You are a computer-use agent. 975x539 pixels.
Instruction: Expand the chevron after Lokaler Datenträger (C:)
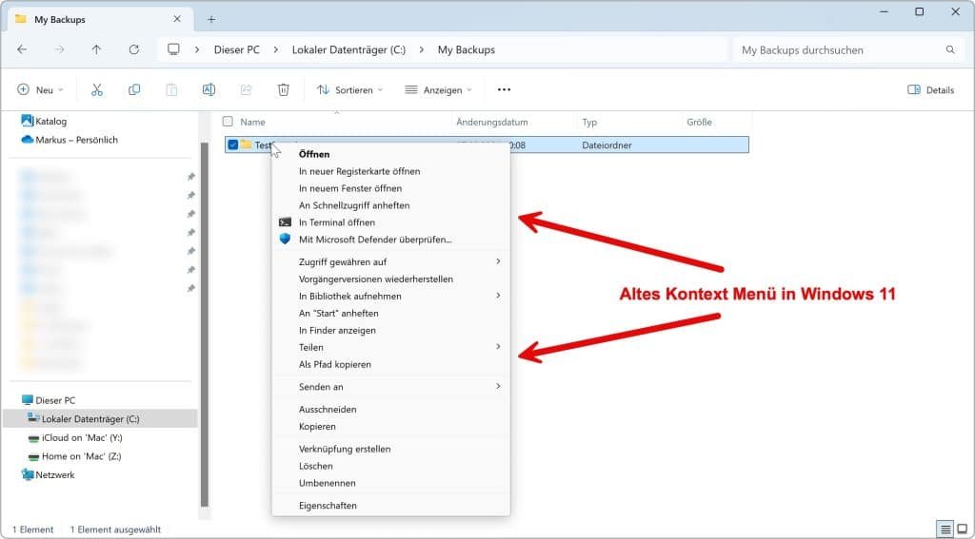422,49
